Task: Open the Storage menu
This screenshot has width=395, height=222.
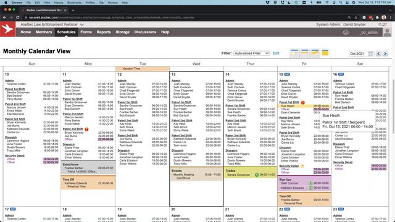Action: pyautogui.click(x=122, y=32)
